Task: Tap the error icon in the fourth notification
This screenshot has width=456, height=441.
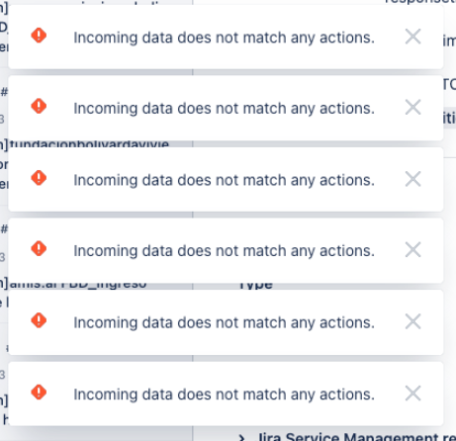Action: coord(39,248)
